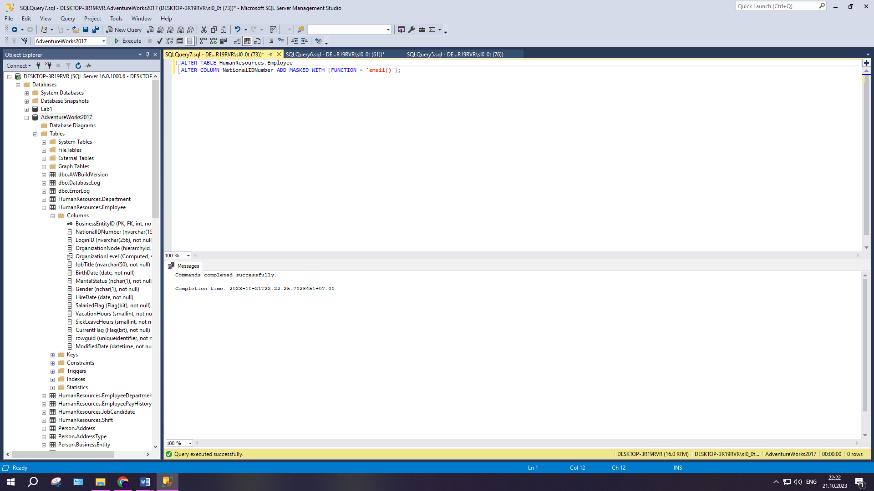Toggle IntelliSense Enabled button
Viewport: 874px width, 491px height.
coord(190,41)
